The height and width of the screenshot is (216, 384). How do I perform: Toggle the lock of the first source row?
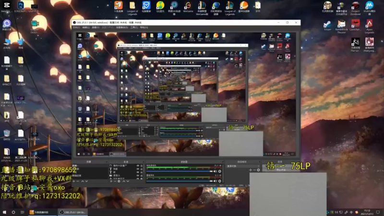[x=141, y=166]
